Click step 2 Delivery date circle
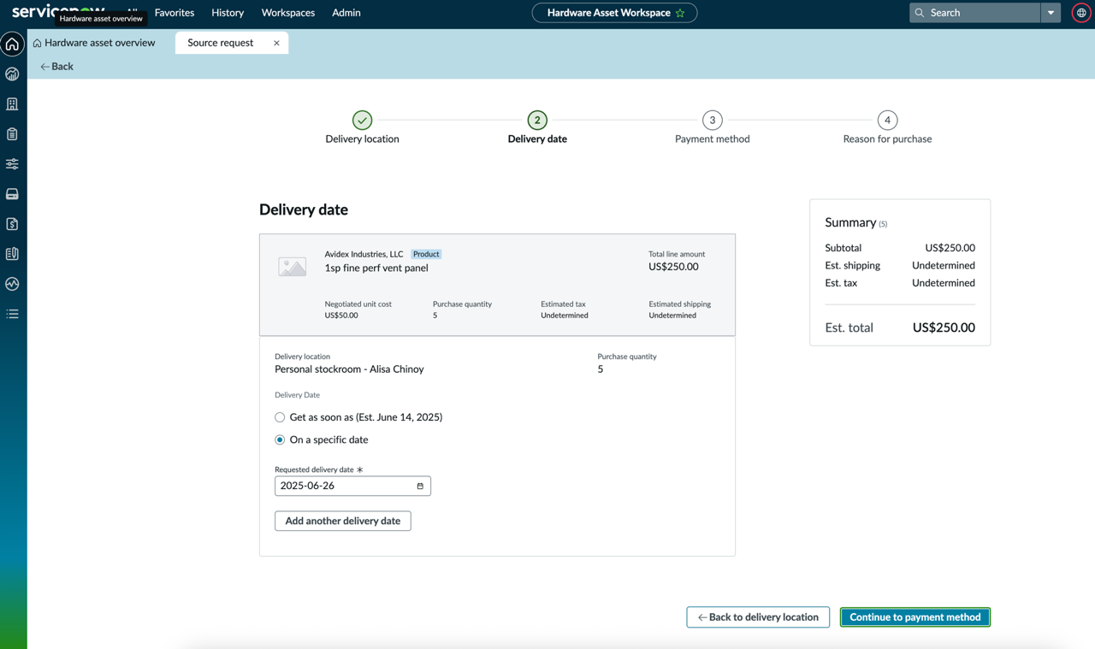 tap(537, 120)
